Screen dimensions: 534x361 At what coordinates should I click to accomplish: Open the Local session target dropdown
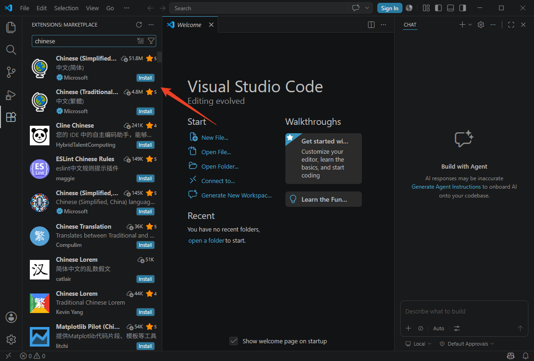[418, 344]
